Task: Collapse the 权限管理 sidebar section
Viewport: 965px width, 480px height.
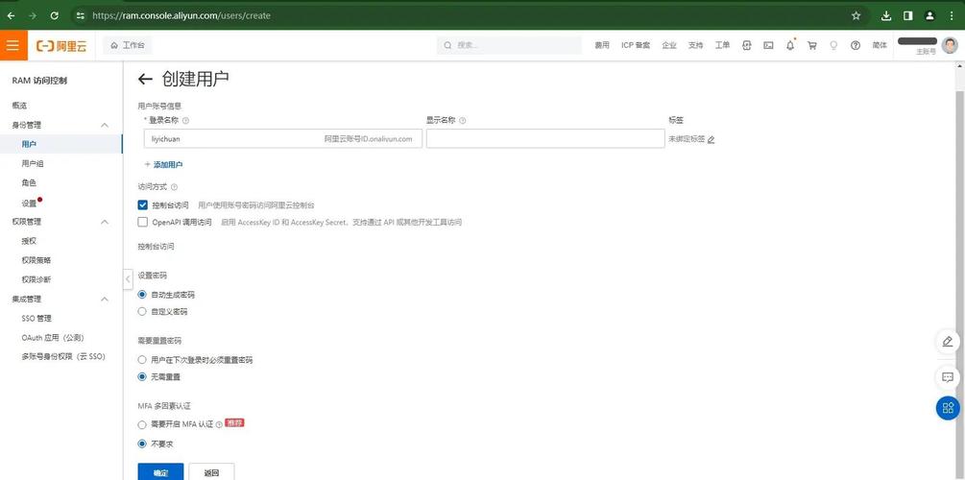Action: [105, 222]
